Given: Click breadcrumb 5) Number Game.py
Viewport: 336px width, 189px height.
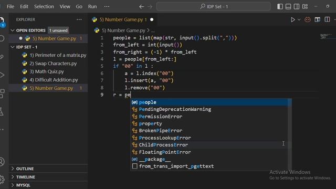Looking at the screenshot, I should pos(124,30).
